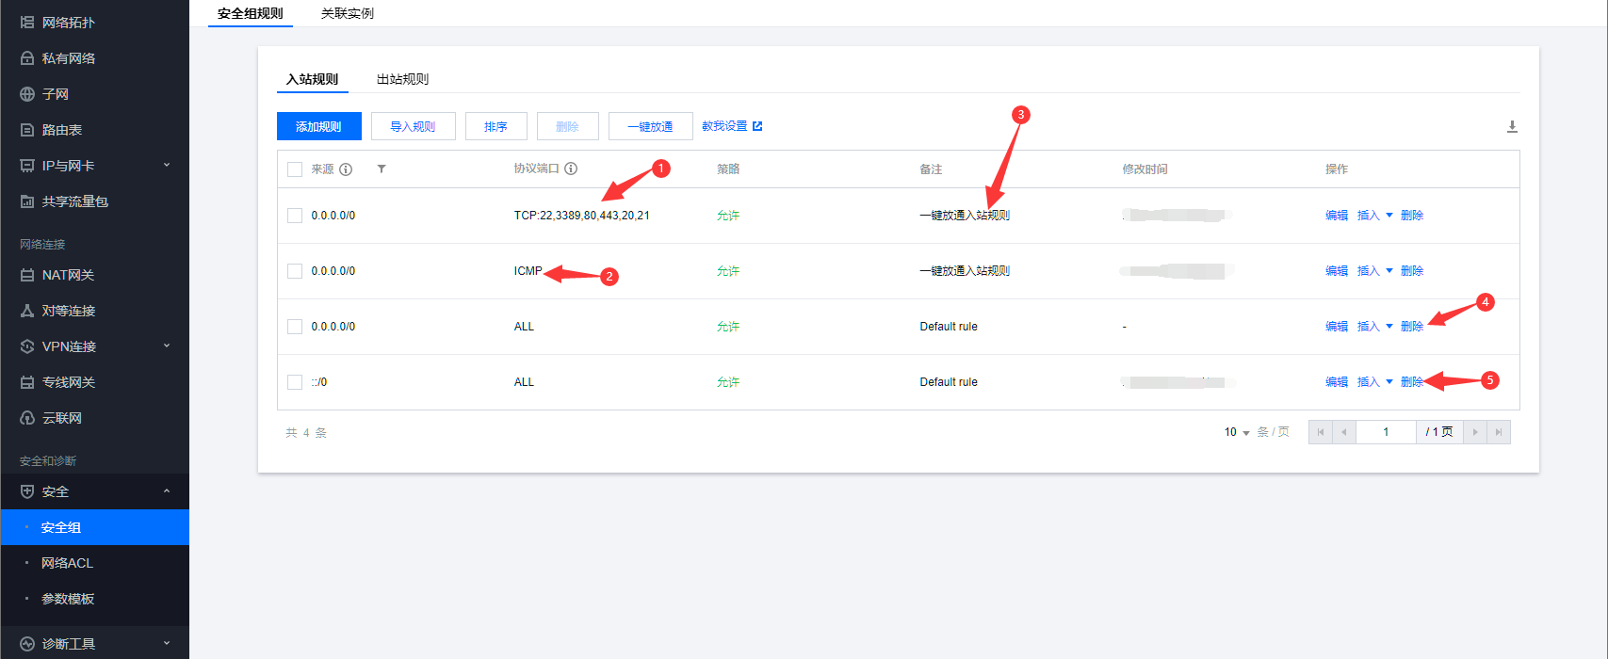1608x659 pixels.
Task: Expand the 诊断工具 submenu chevron
Action: 167,643
